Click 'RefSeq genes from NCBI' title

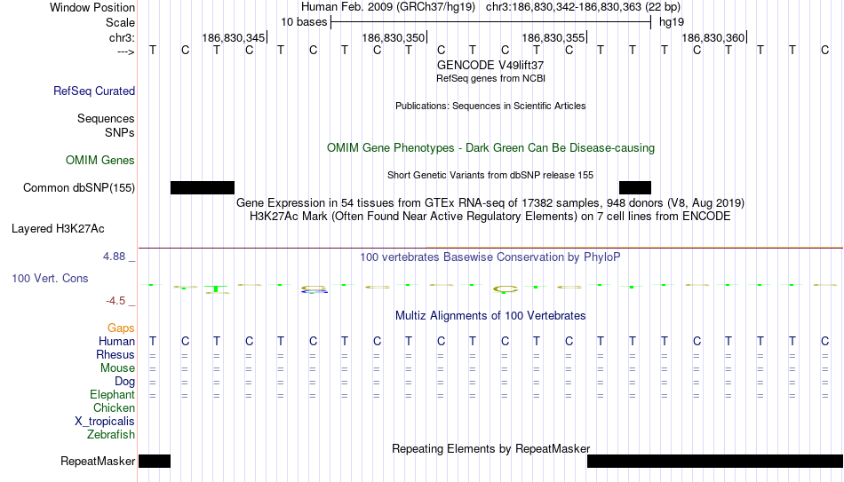coord(491,78)
